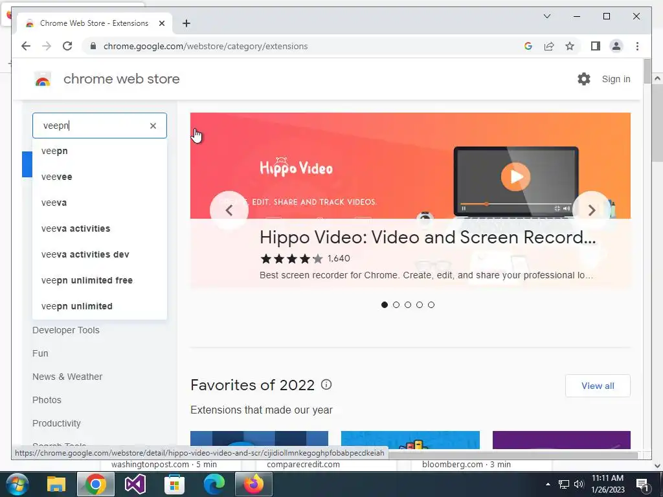Select the fourth carousel dot
The width and height of the screenshot is (663, 497).
click(x=420, y=305)
